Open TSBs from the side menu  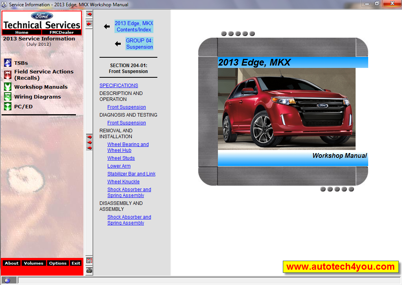pos(21,63)
